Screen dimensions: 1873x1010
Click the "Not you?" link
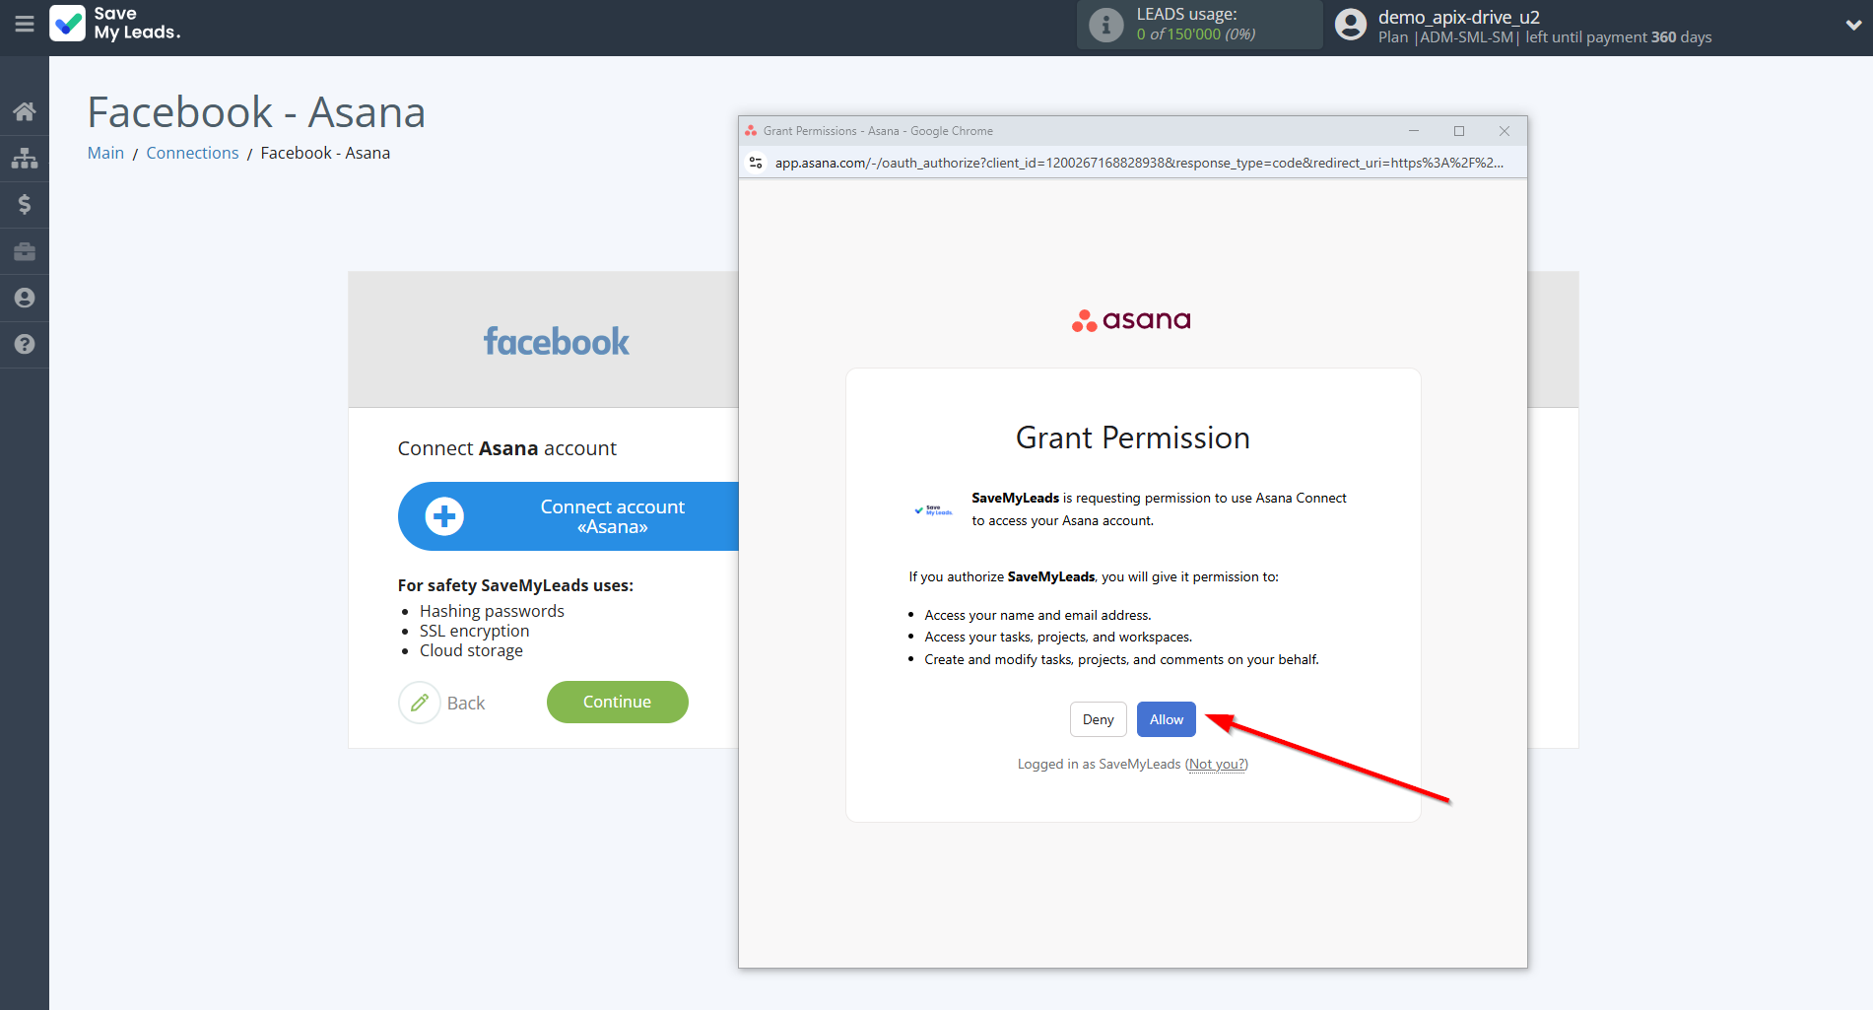click(x=1217, y=765)
